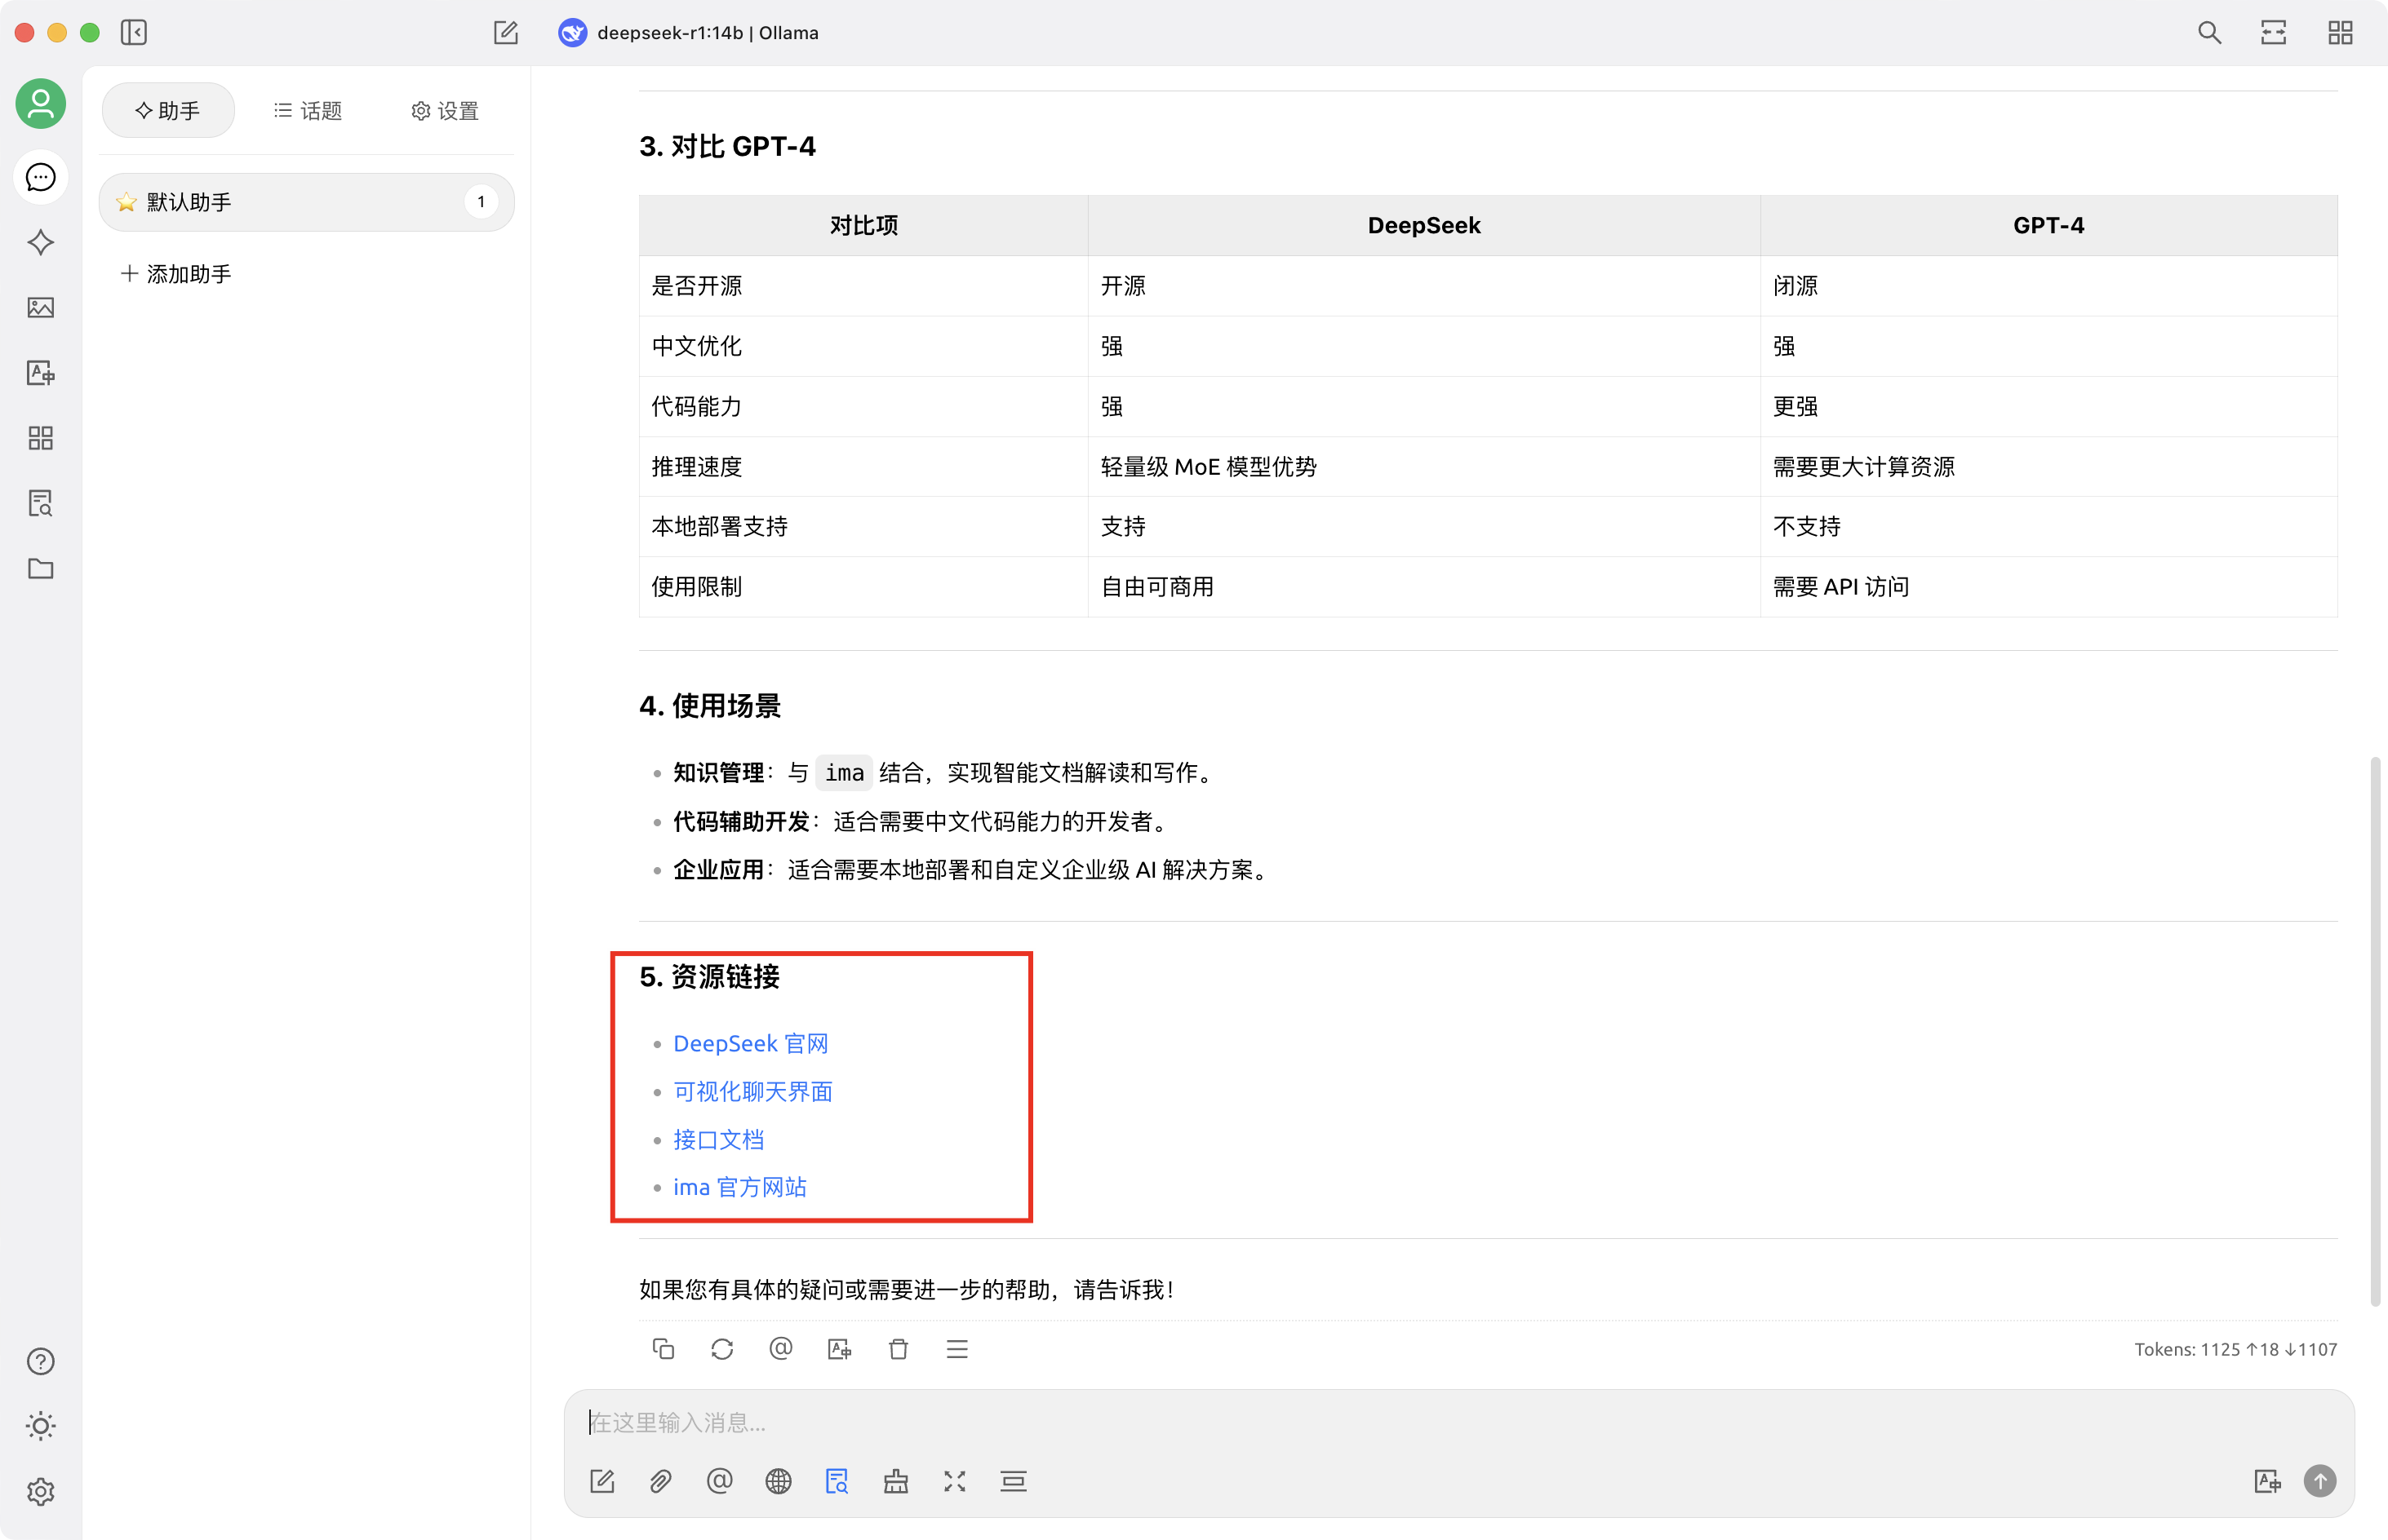Copy the assistant message with copy icon

664,1349
